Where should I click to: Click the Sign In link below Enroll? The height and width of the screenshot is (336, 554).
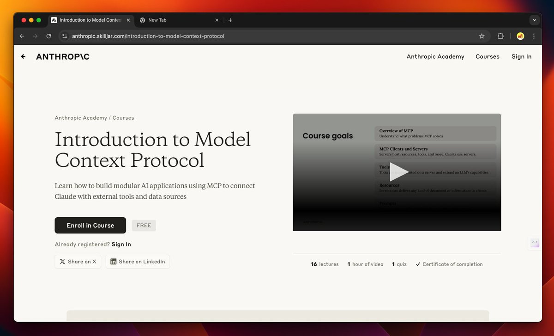tap(121, 244)
